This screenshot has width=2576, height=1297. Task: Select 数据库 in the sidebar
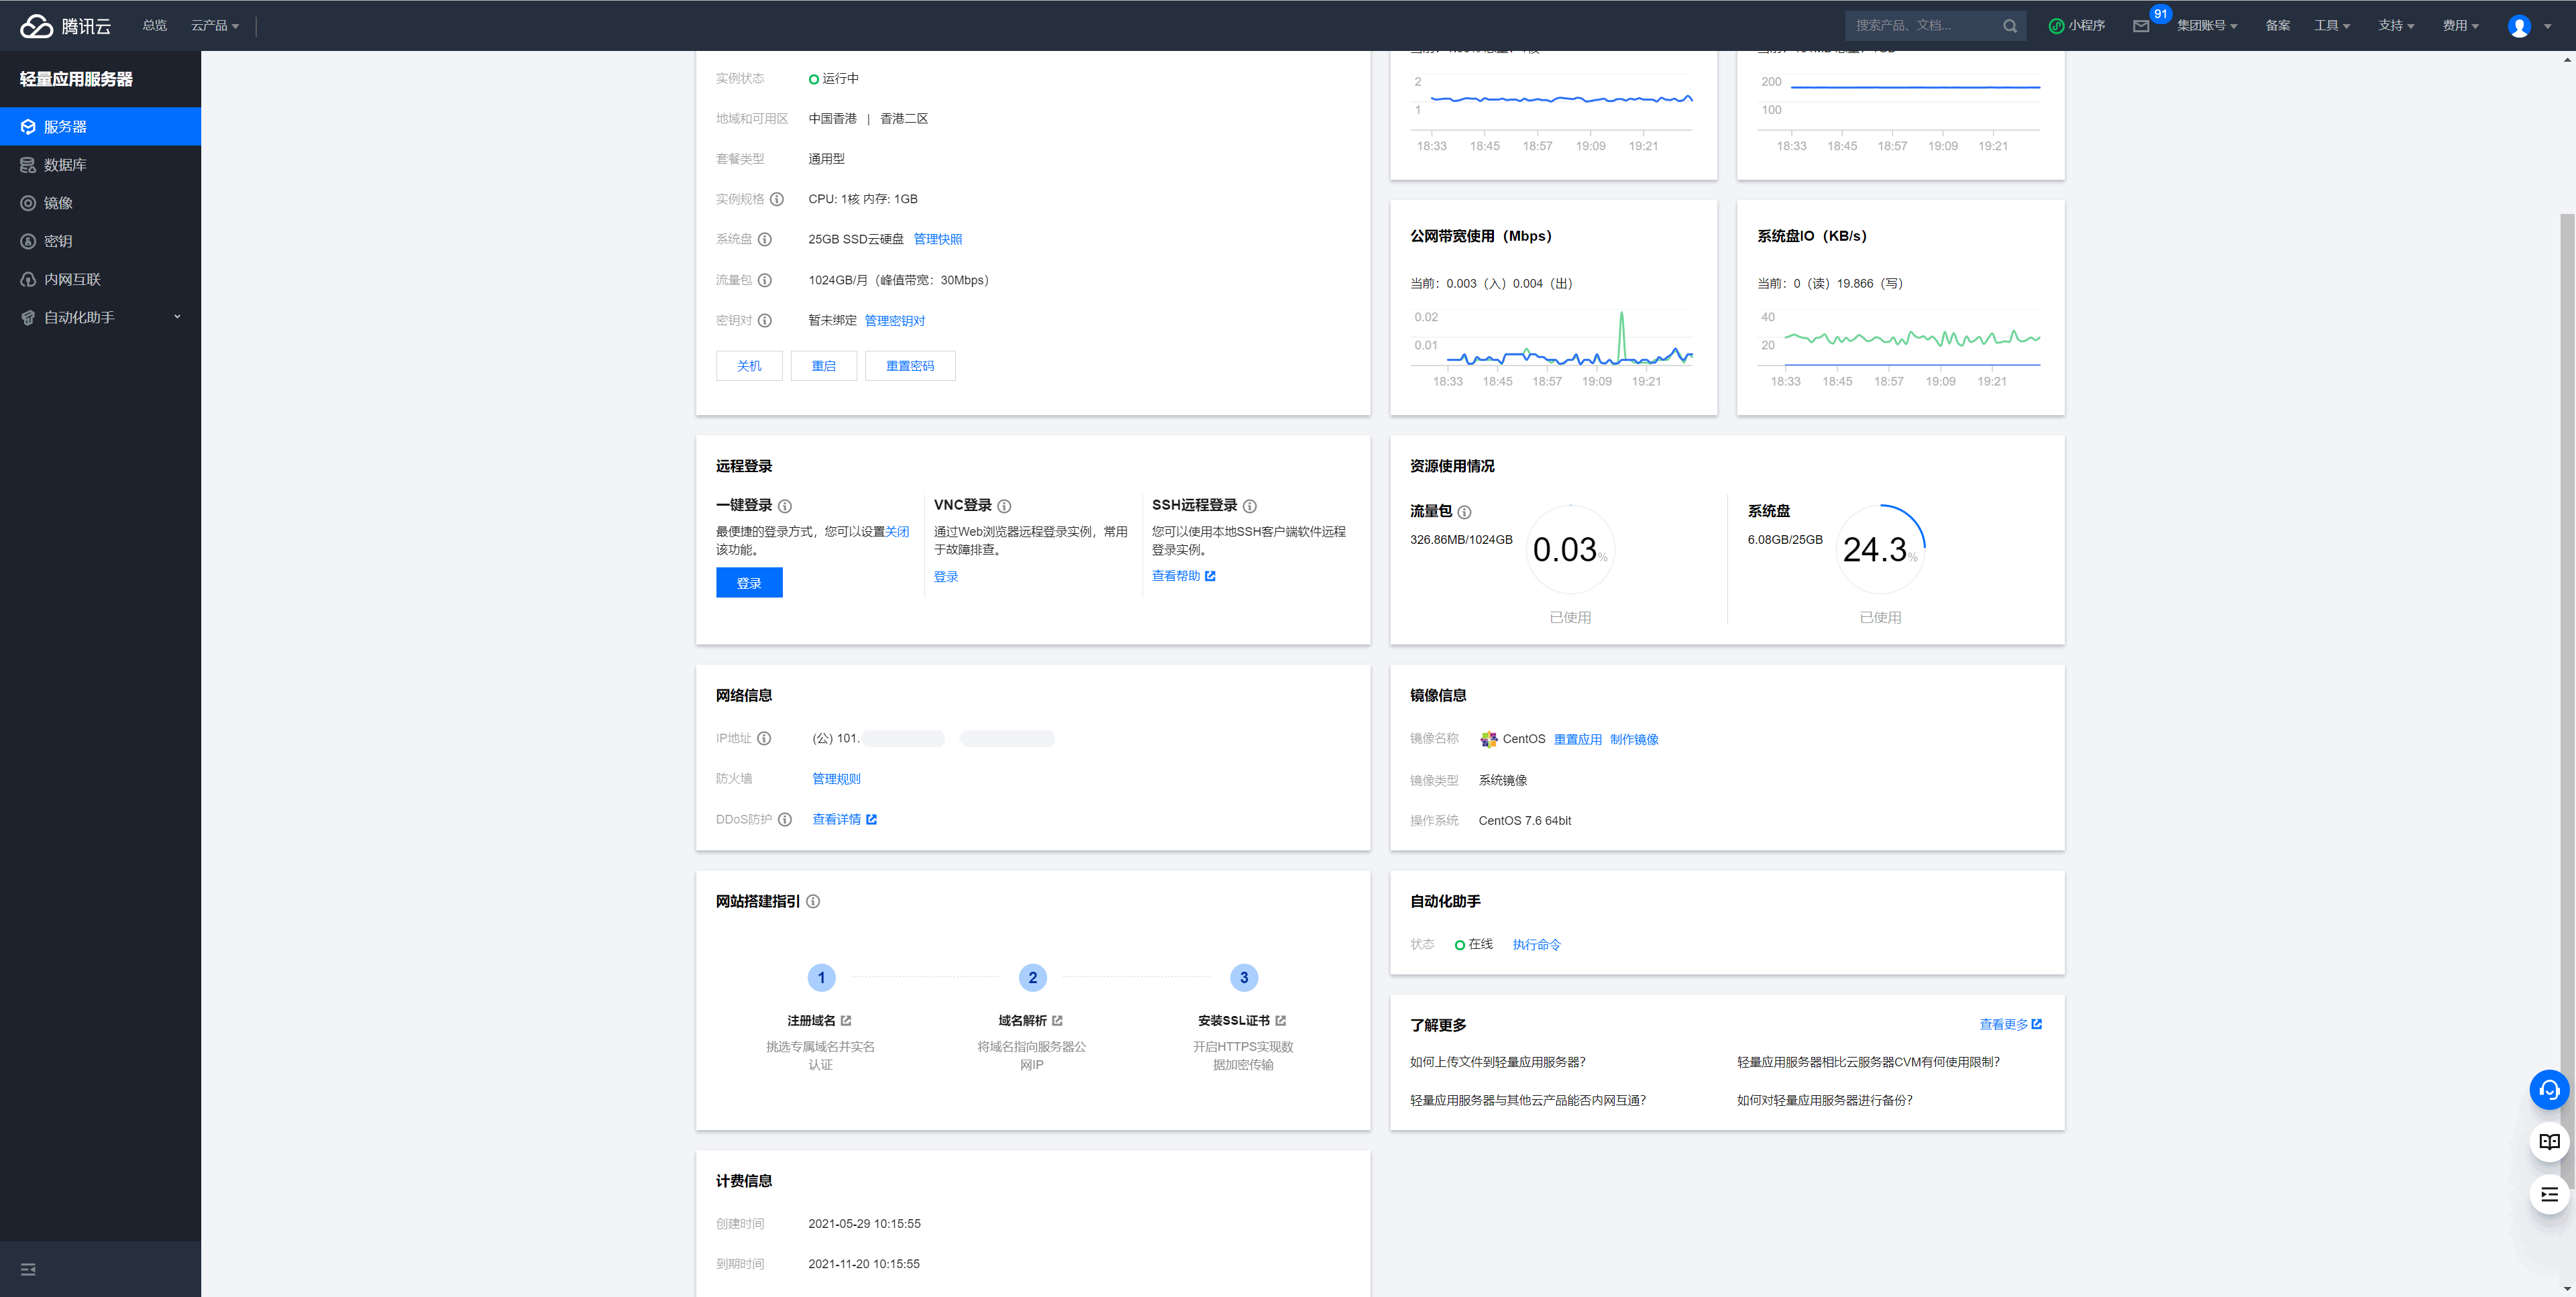pyautogui.click(x=100, y=165)
